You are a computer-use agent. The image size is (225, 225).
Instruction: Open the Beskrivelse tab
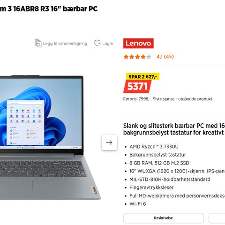(163, 218)
